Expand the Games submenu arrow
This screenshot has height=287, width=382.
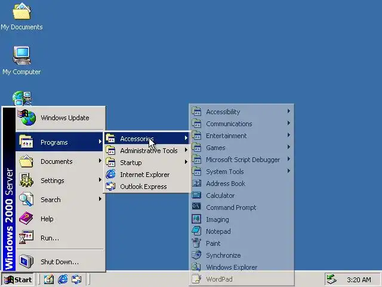click(x=289, y=147)
